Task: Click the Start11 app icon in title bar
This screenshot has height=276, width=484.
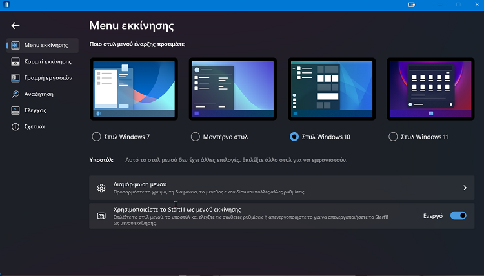Action: (6, 5)
